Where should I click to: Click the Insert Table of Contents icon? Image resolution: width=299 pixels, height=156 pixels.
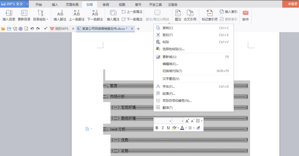pyautogui.click(x=9, y=13)
